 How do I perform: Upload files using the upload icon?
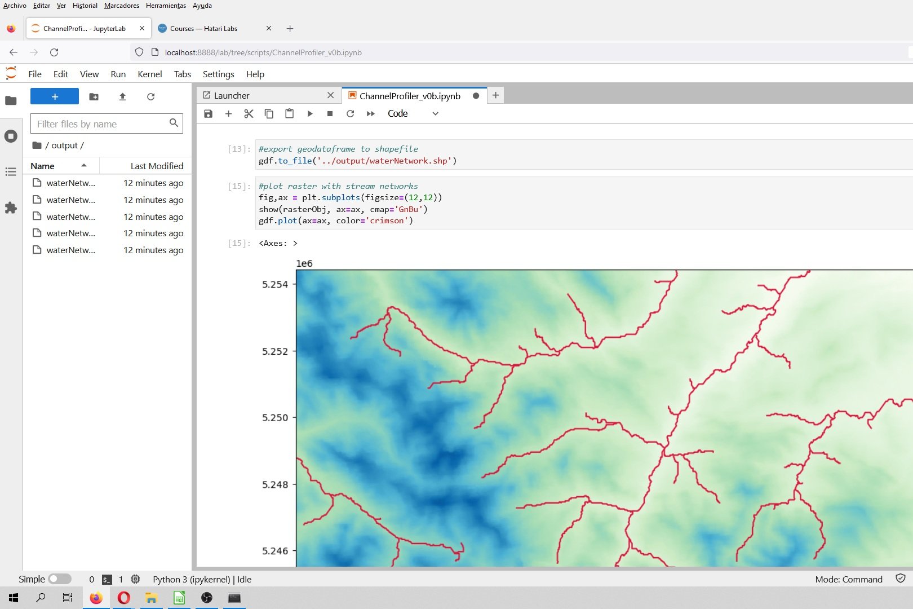point(122,96)
